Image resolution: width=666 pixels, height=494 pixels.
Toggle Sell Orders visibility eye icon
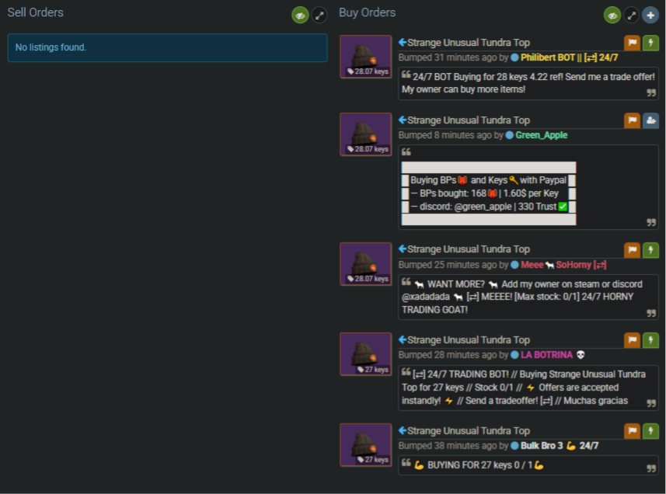coord(300,16)
